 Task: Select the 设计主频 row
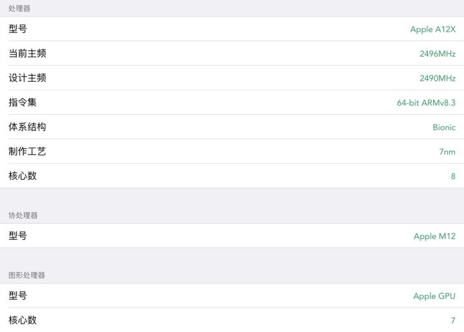tap(232, 78)
